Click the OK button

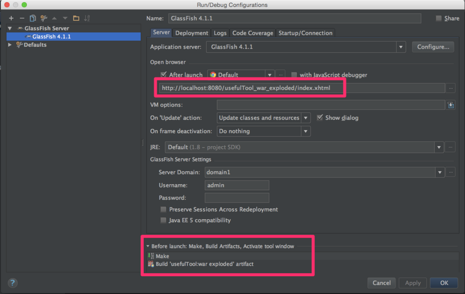point(444,283)
